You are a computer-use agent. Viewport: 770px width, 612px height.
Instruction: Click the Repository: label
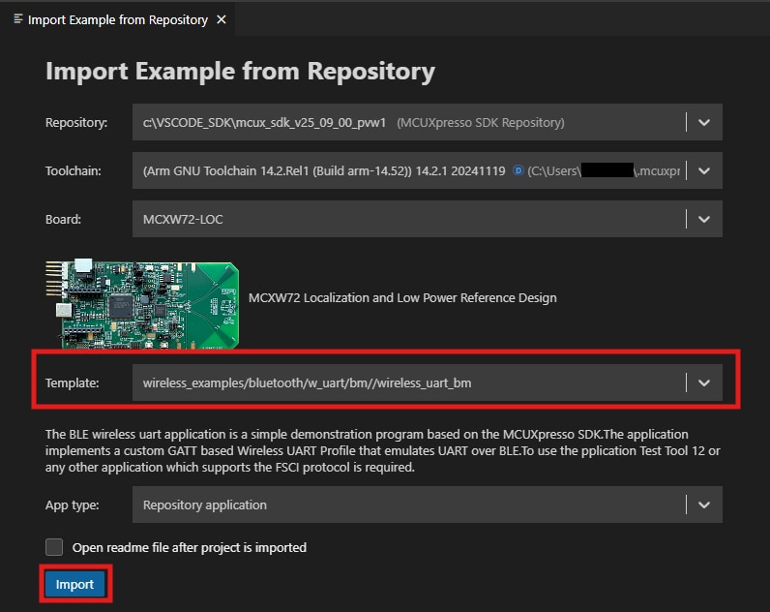coord(76,122)
